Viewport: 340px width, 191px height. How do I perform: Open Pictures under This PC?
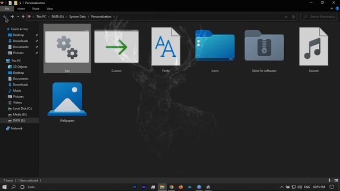(18, 97)
